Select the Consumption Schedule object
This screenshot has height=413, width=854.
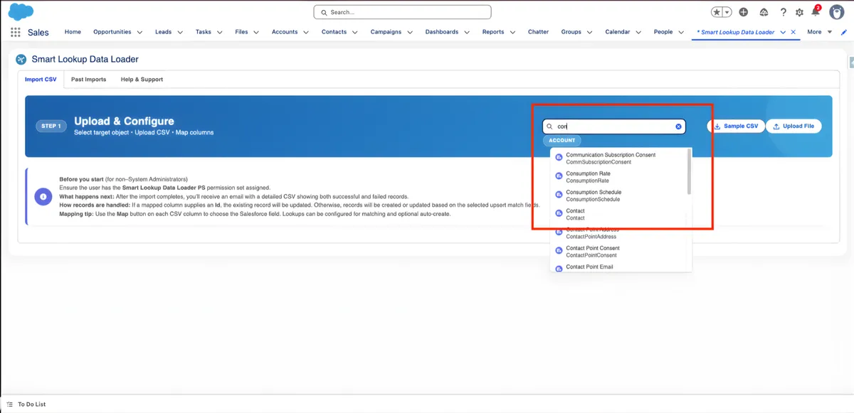point(618,195)
